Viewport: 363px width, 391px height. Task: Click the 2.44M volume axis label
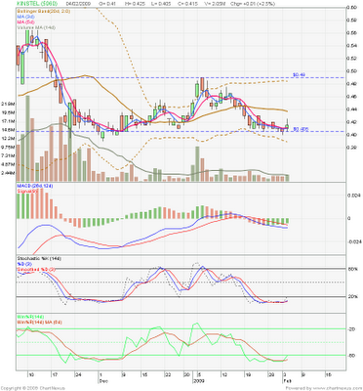pos(9,173)
